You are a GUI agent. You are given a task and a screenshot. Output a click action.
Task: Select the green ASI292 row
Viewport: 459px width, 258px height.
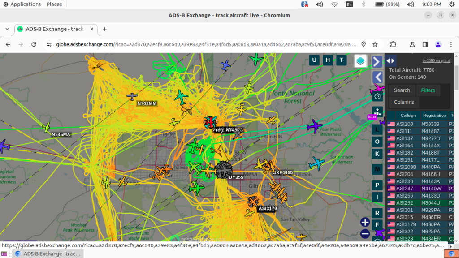coord(420,203)
